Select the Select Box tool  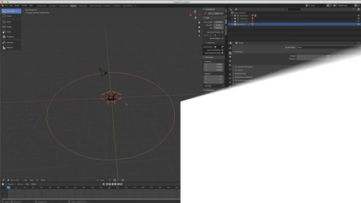[11, 11]
